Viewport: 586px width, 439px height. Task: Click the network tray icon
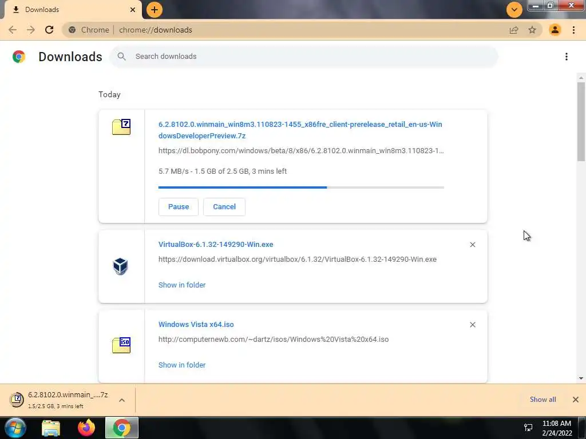point(528,428)
